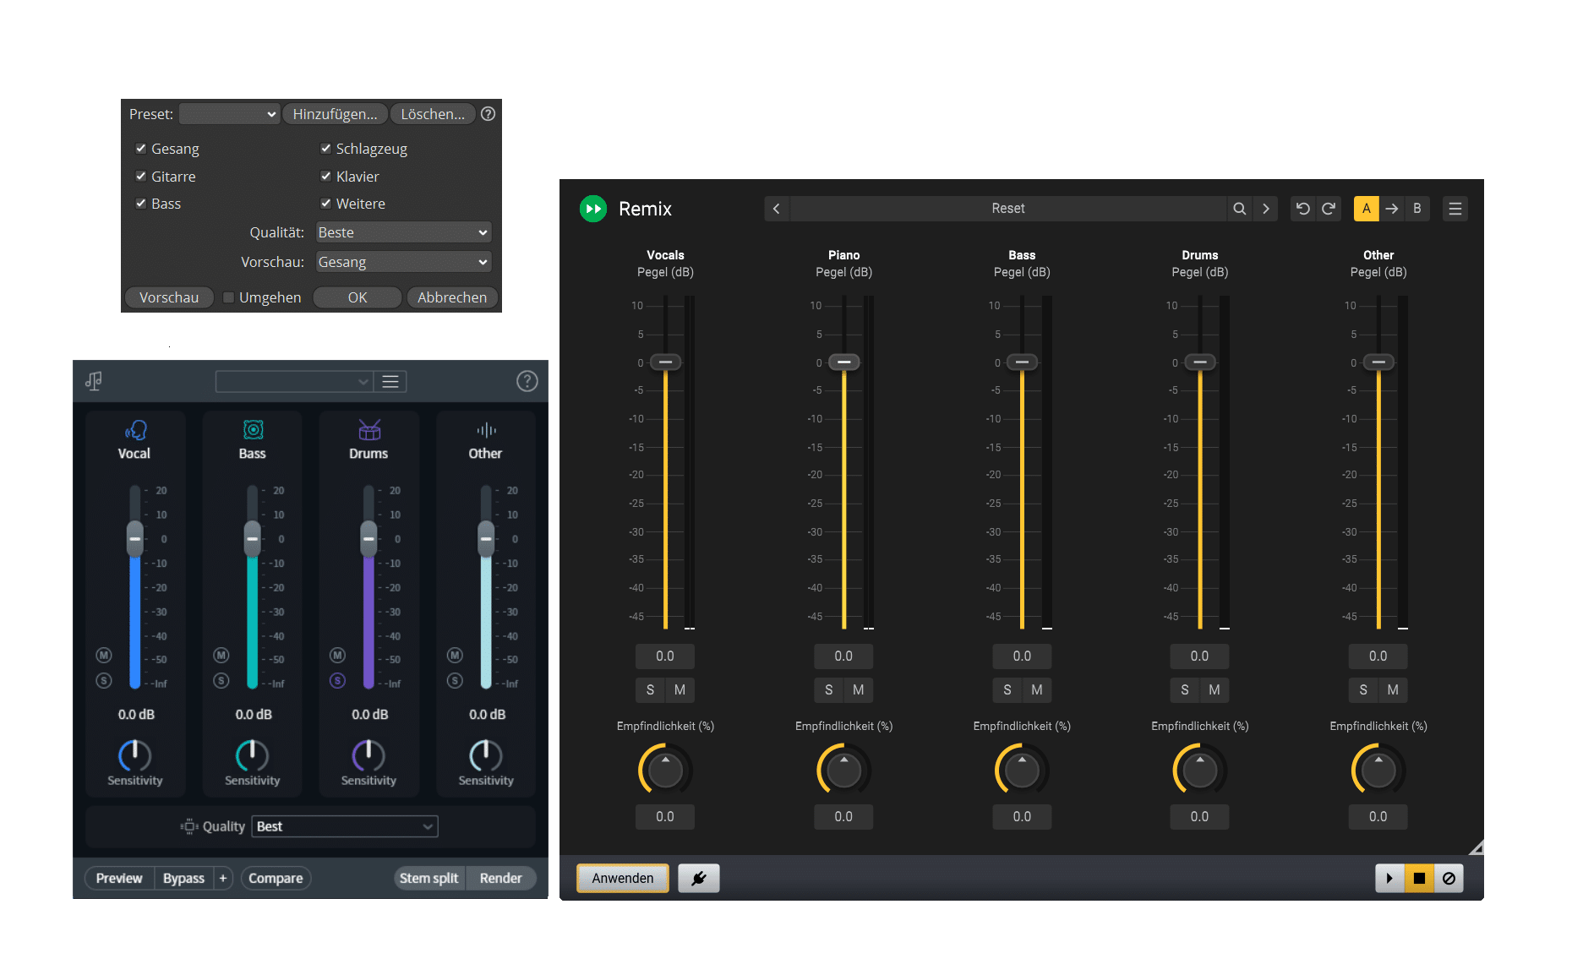The width and height of the screenshot is (1572, 975).
Task: Click the plus button next to Bypass
Action: tap(223, 879)
